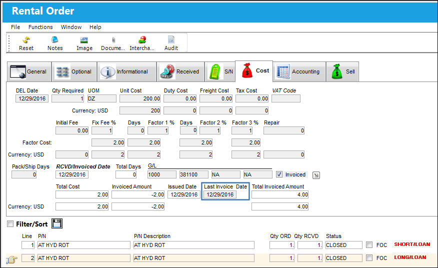Click the Fix Fee % field
Screen dimensions: 438x268
[102, 130]
